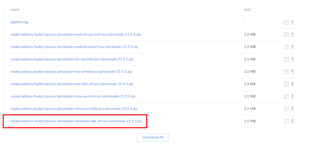
Task: Open osx-arm64 zip in new window icon
Action: coord(286,72)
